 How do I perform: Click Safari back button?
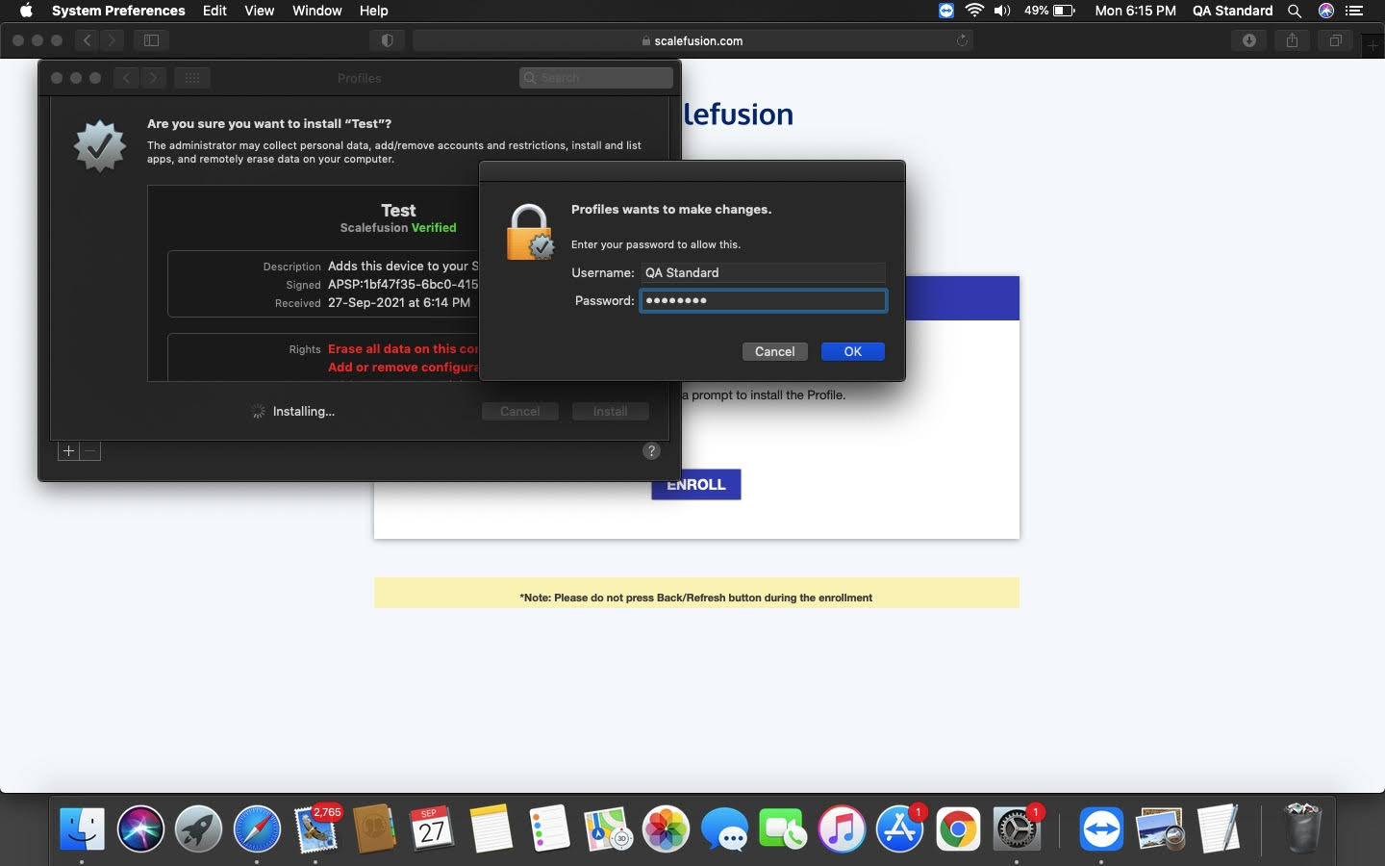coord(87,40)
